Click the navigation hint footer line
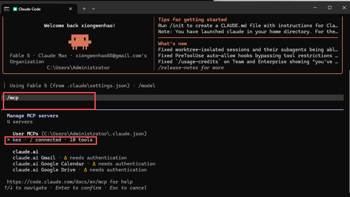Screen dimensions: 350x197 click(75, 188)
